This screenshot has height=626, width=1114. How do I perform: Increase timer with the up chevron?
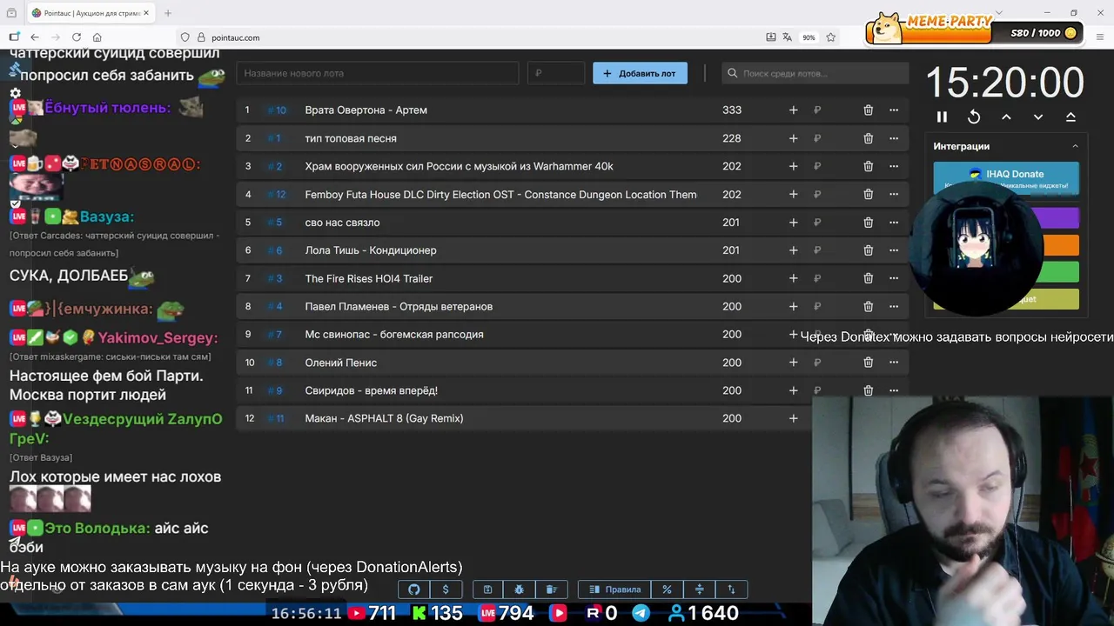(x=1006, y=117)
